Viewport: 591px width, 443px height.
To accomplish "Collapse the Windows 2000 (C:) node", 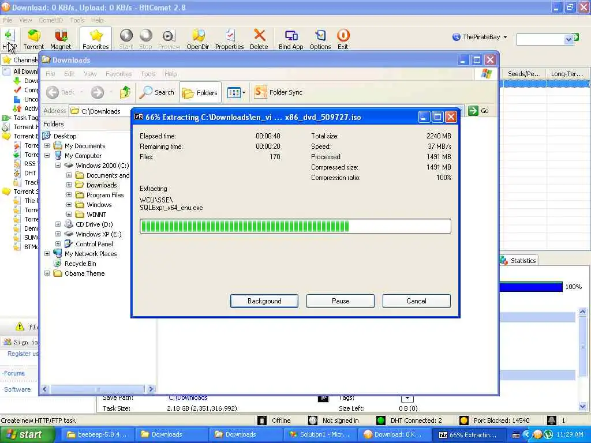I will (x=58, y=166).
